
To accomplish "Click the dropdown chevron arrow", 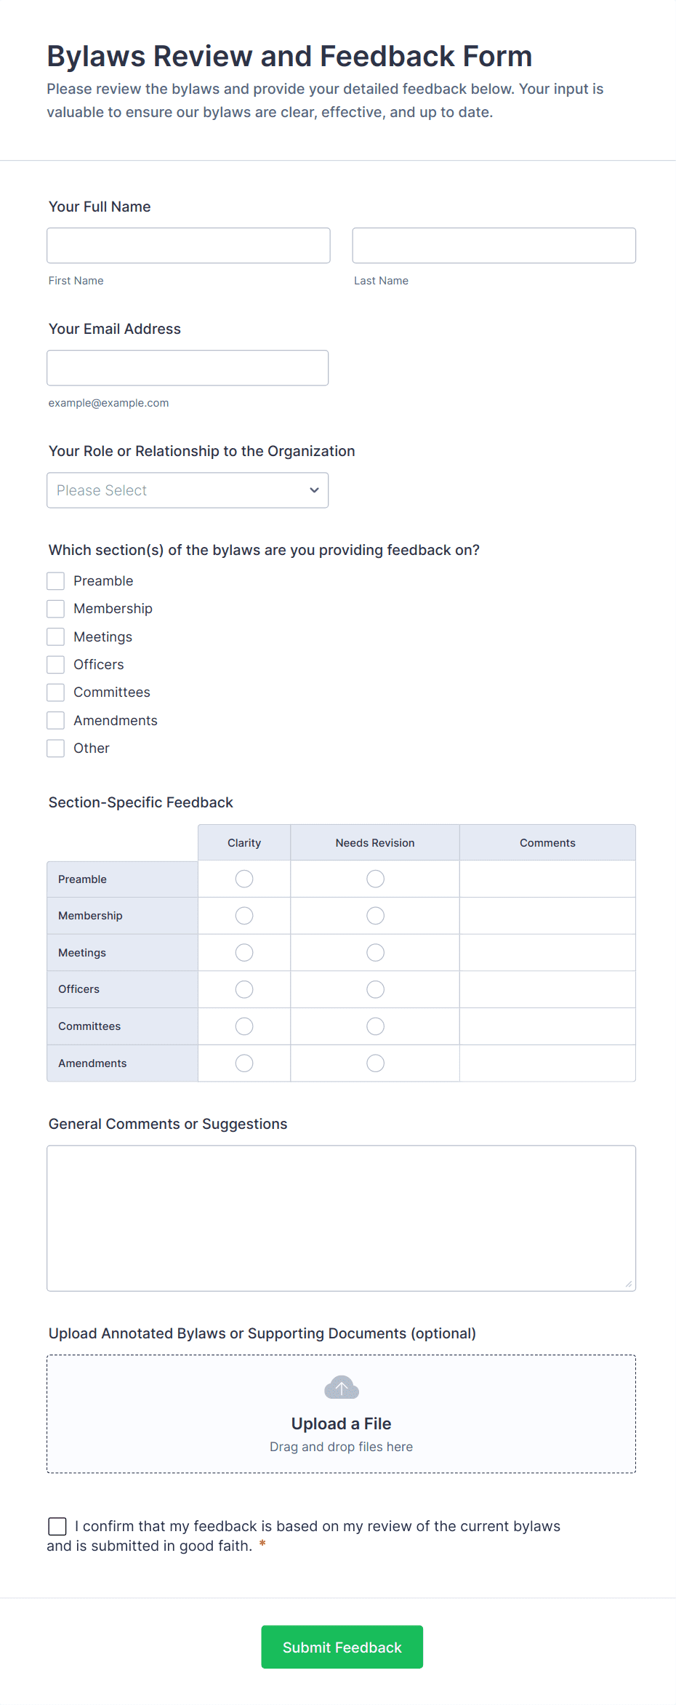I will pos(314,490).
